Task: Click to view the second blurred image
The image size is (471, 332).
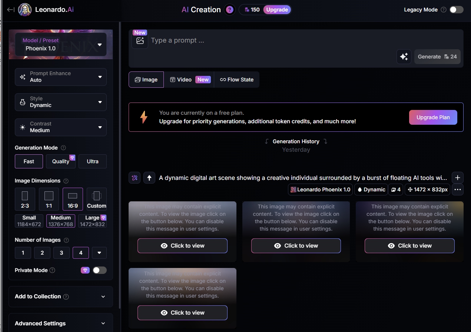Action: (x=296, y=246)
